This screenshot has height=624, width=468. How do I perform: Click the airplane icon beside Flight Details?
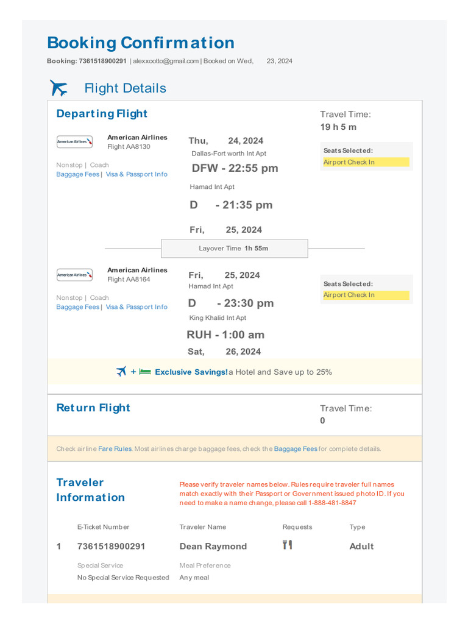coord(58,88)
